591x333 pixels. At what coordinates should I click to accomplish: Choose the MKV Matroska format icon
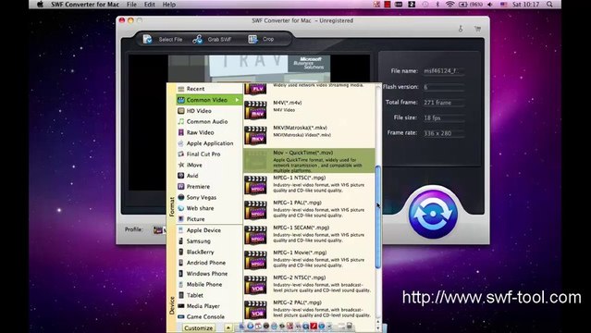click(255, 135)
